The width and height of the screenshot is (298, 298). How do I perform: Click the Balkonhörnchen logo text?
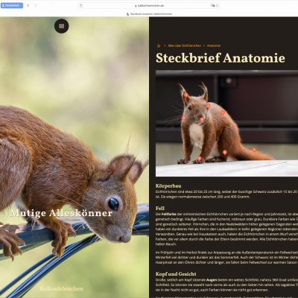click(61, 288)
